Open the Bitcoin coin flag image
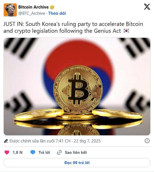154x172 pixels. point(77,86)
